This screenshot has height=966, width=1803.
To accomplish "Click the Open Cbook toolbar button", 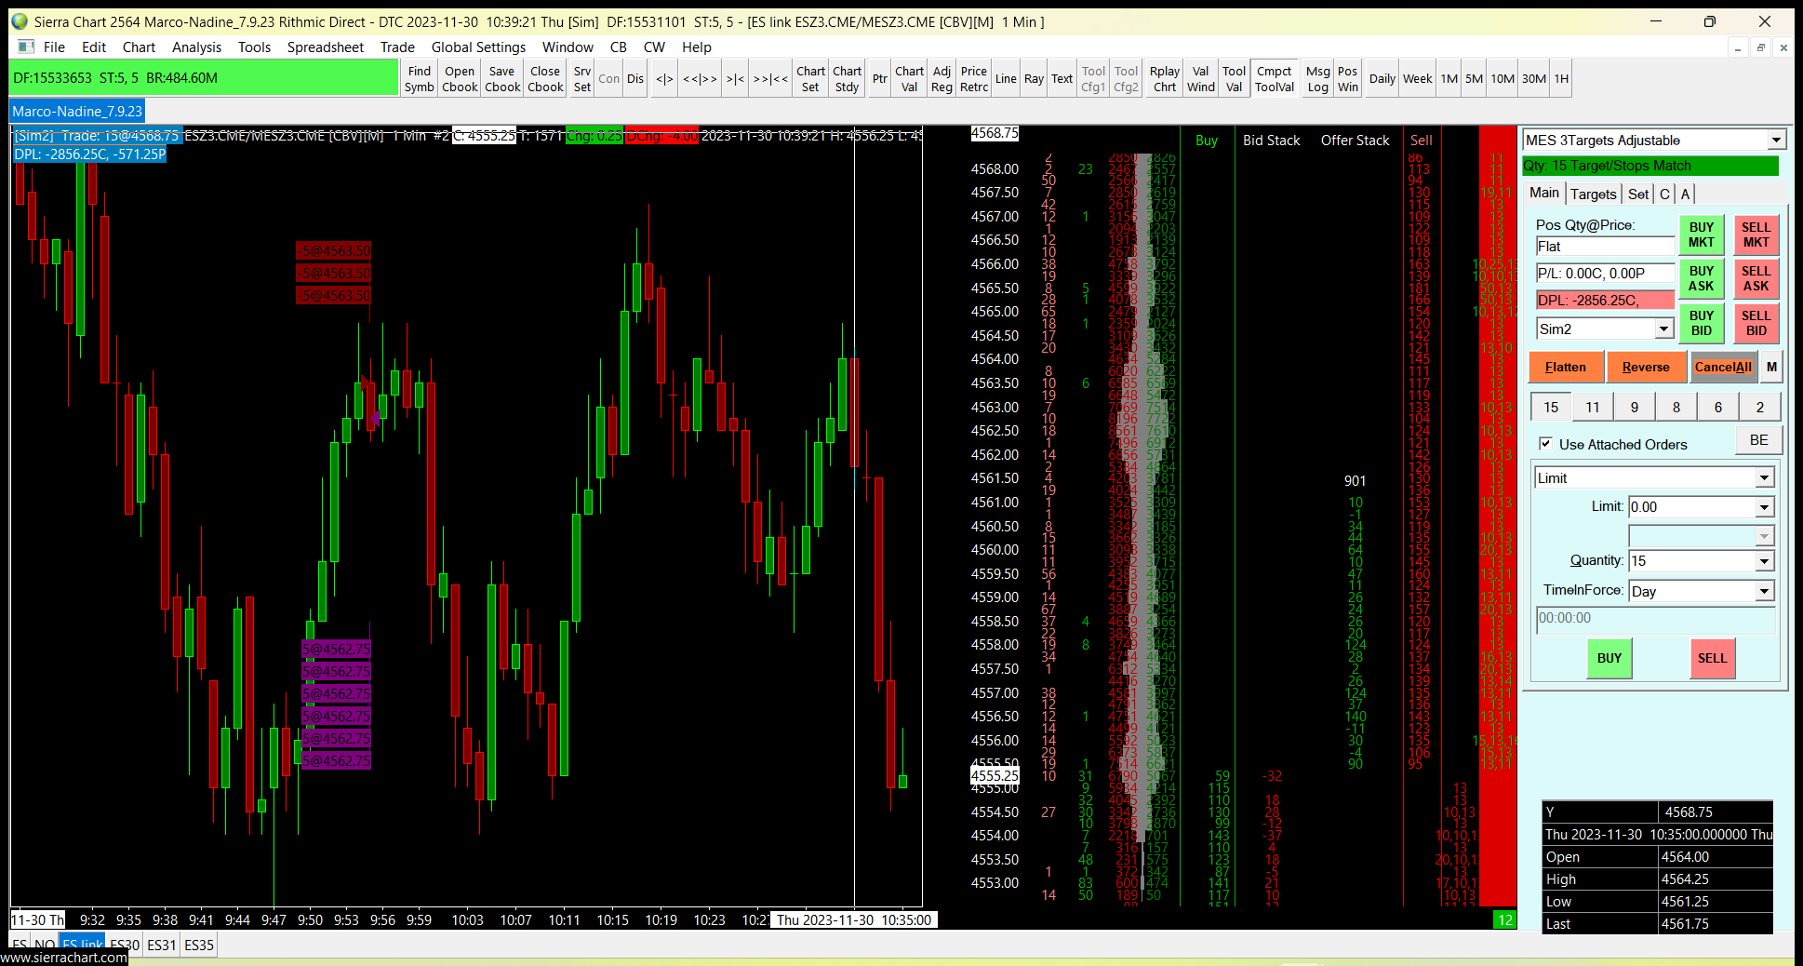I will [460, 79].
